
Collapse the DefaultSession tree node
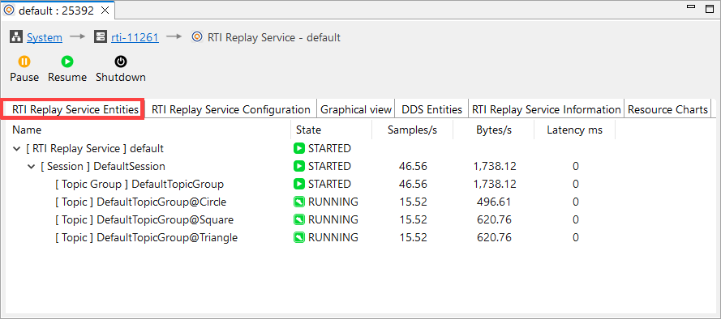32,167
